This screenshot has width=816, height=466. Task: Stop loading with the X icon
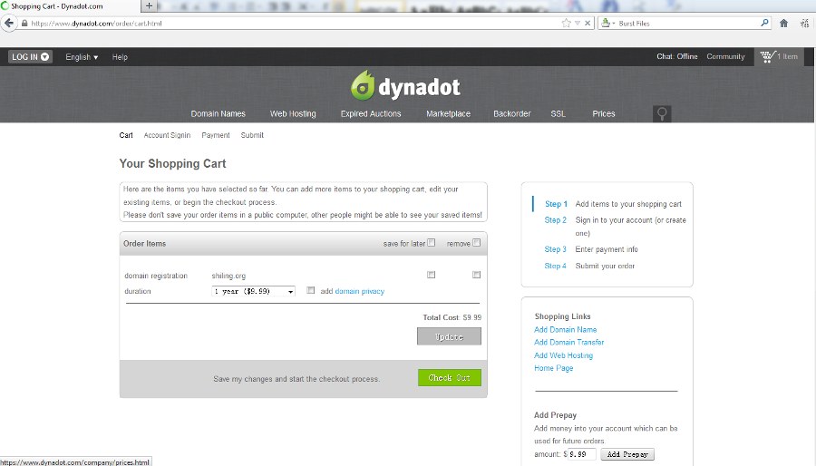pyautogui.click(x=587, y=23)
